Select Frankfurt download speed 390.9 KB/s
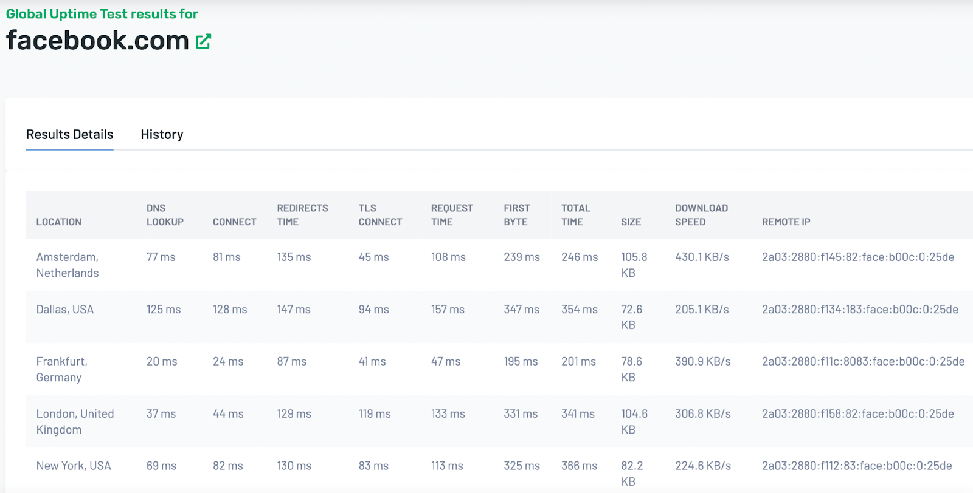Screen dimensions: 973x493 tap(703, 362)
